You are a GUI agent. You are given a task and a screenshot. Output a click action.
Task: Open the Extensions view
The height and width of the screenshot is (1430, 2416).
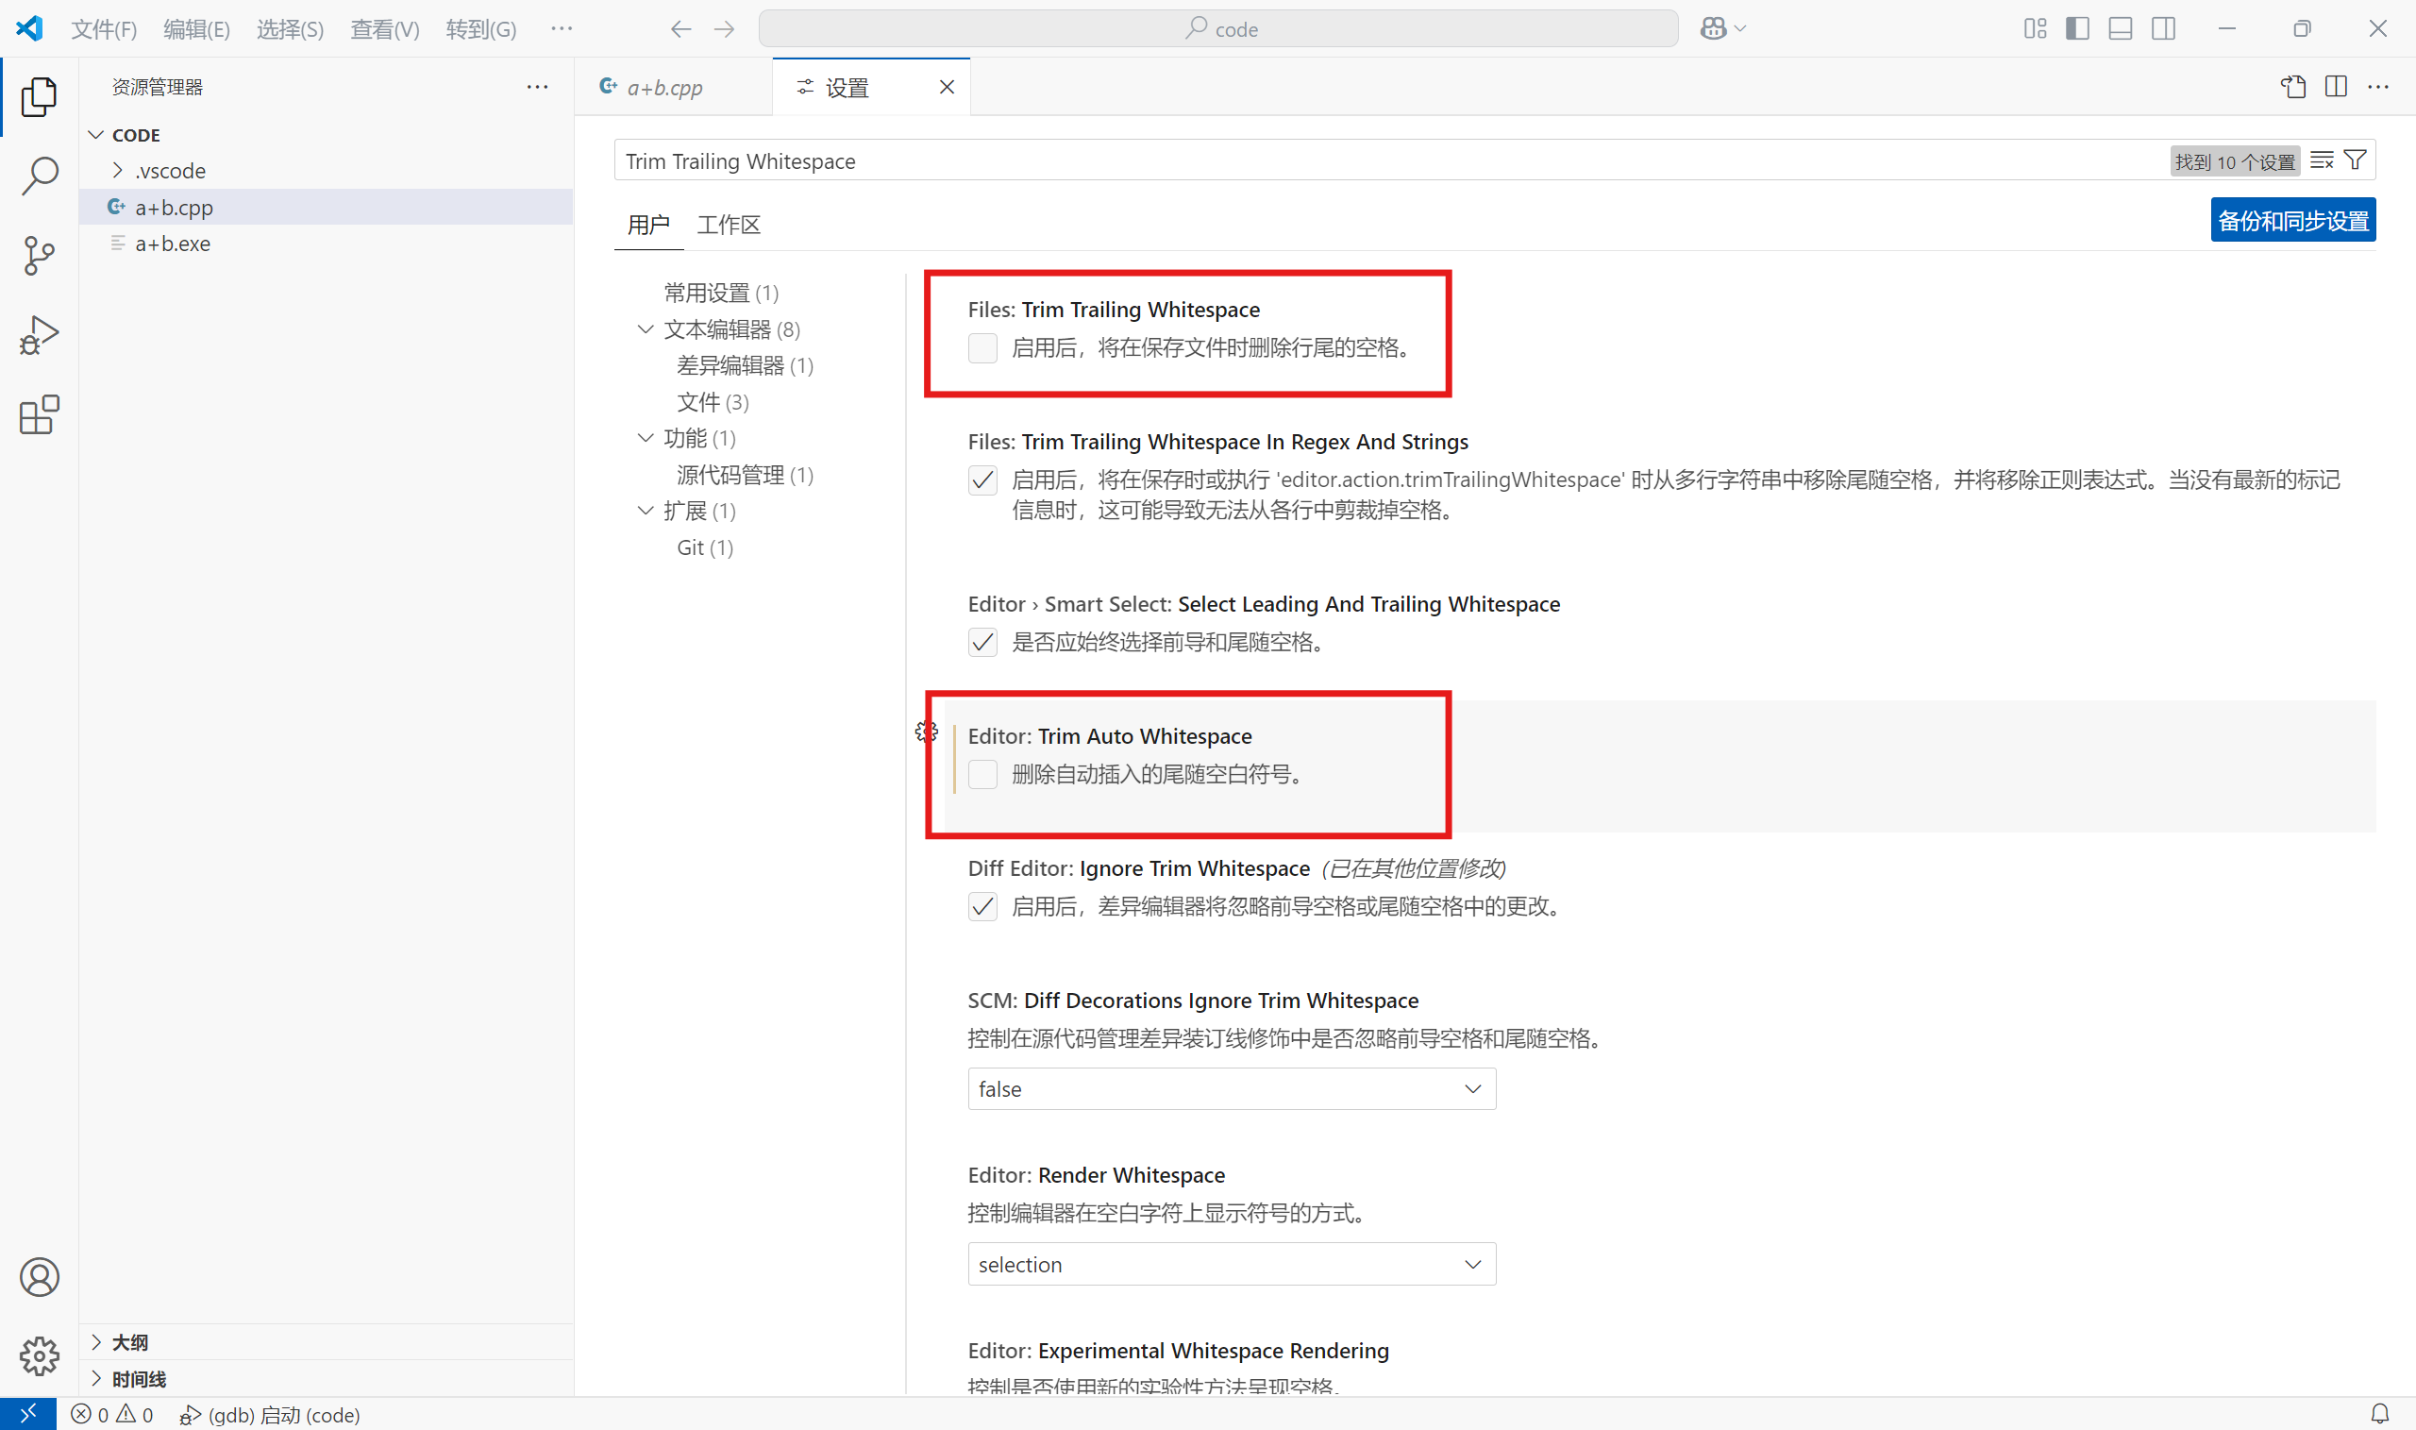tap(39, 414)
